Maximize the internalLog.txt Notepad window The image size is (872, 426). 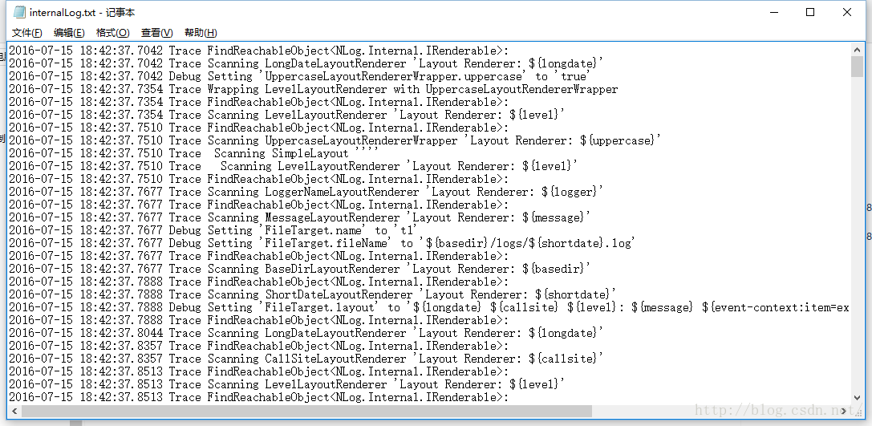click(x=809, y=12)
